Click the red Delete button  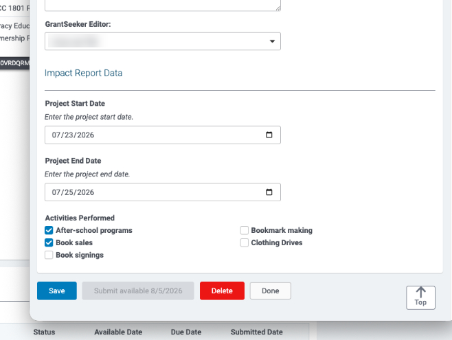point(222,291)
